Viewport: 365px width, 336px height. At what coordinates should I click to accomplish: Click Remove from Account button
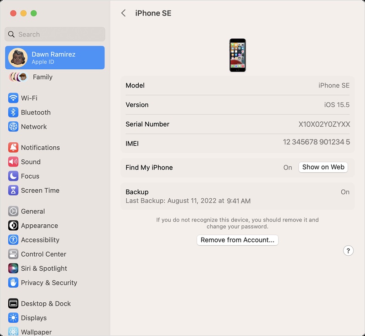point(237,240)
